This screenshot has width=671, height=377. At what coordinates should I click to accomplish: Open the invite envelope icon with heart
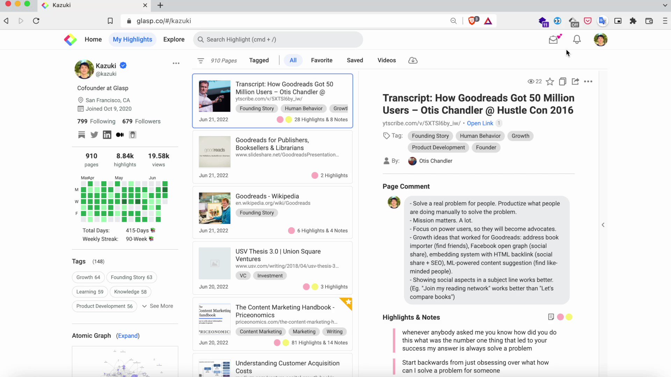(554, 39)
